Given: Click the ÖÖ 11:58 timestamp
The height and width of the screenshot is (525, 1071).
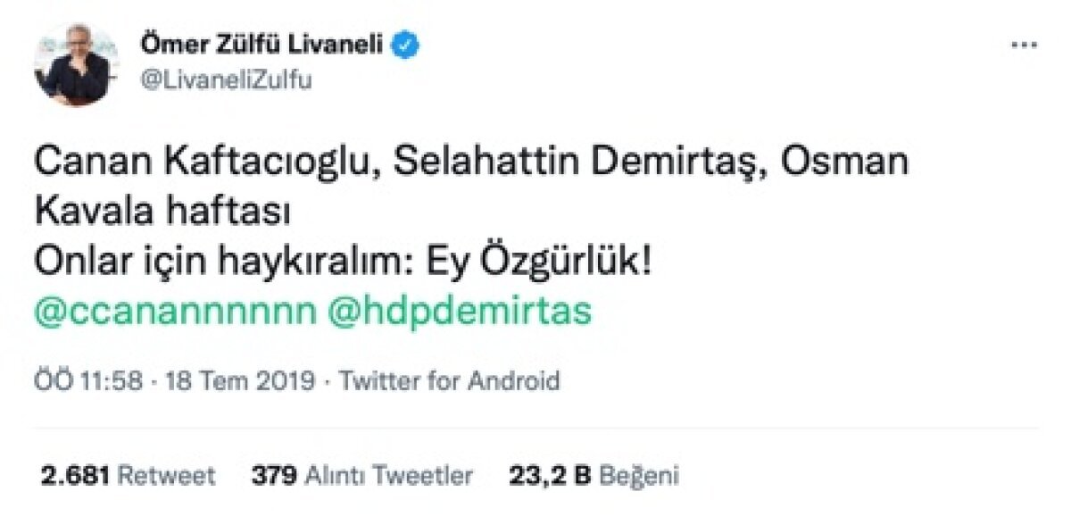Looking at the screenshot, I should 88,382.
